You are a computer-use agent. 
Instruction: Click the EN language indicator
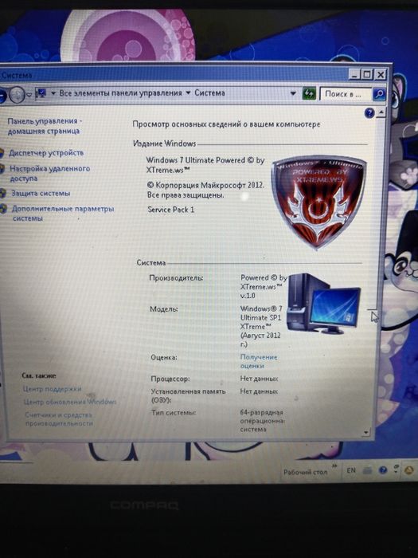(351, 470)
